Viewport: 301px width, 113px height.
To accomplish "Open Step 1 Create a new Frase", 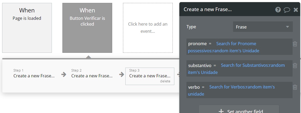I will coord(34,76).
